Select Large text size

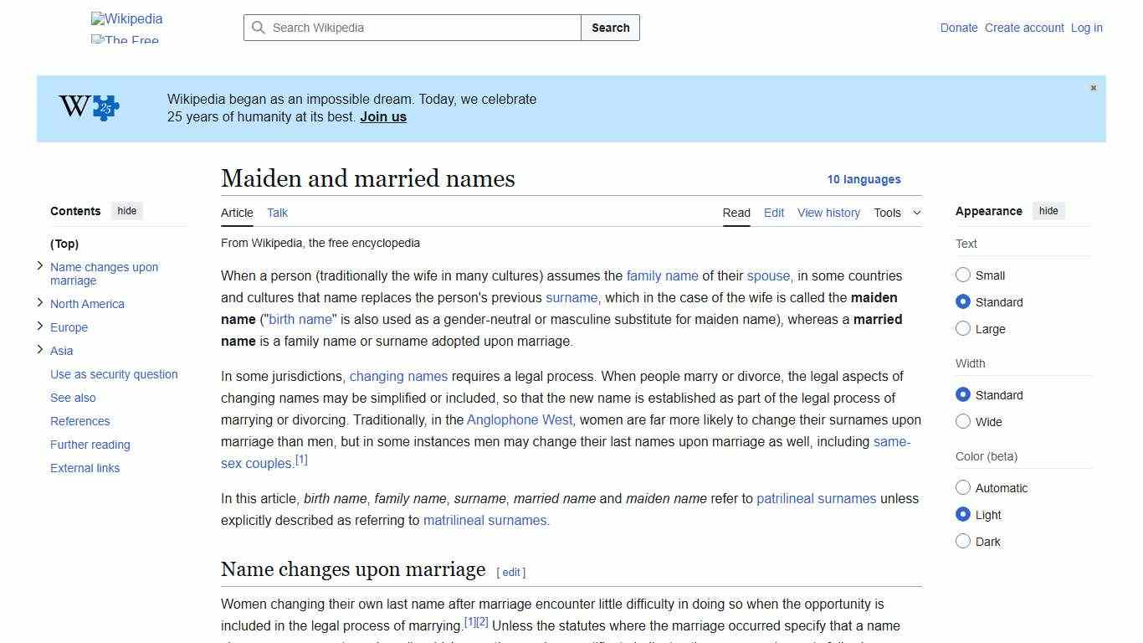click(x=963, y=328)
